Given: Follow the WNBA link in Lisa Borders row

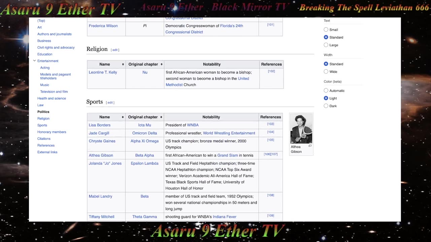Looking at the screenshot, I should (193, 125).
